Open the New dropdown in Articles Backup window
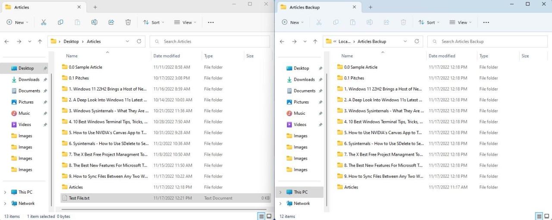Screen dimensions: 552x220 coord(292,22)
